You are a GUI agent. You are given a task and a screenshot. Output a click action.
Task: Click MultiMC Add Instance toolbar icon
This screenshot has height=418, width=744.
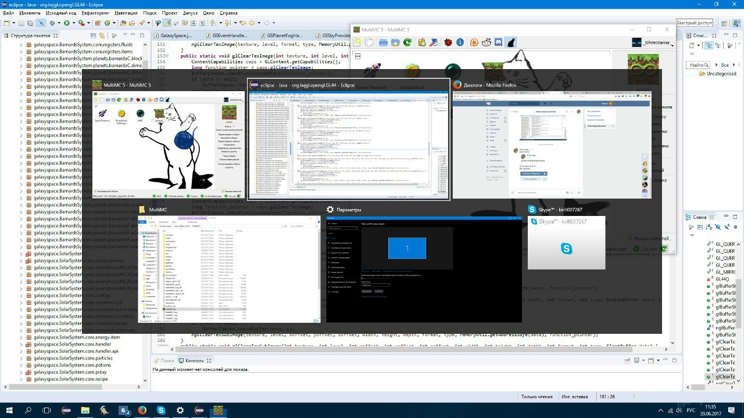356,42
